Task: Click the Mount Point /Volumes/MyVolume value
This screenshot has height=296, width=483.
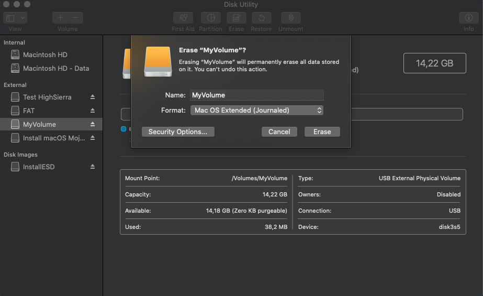Action: tap(260, 178)
